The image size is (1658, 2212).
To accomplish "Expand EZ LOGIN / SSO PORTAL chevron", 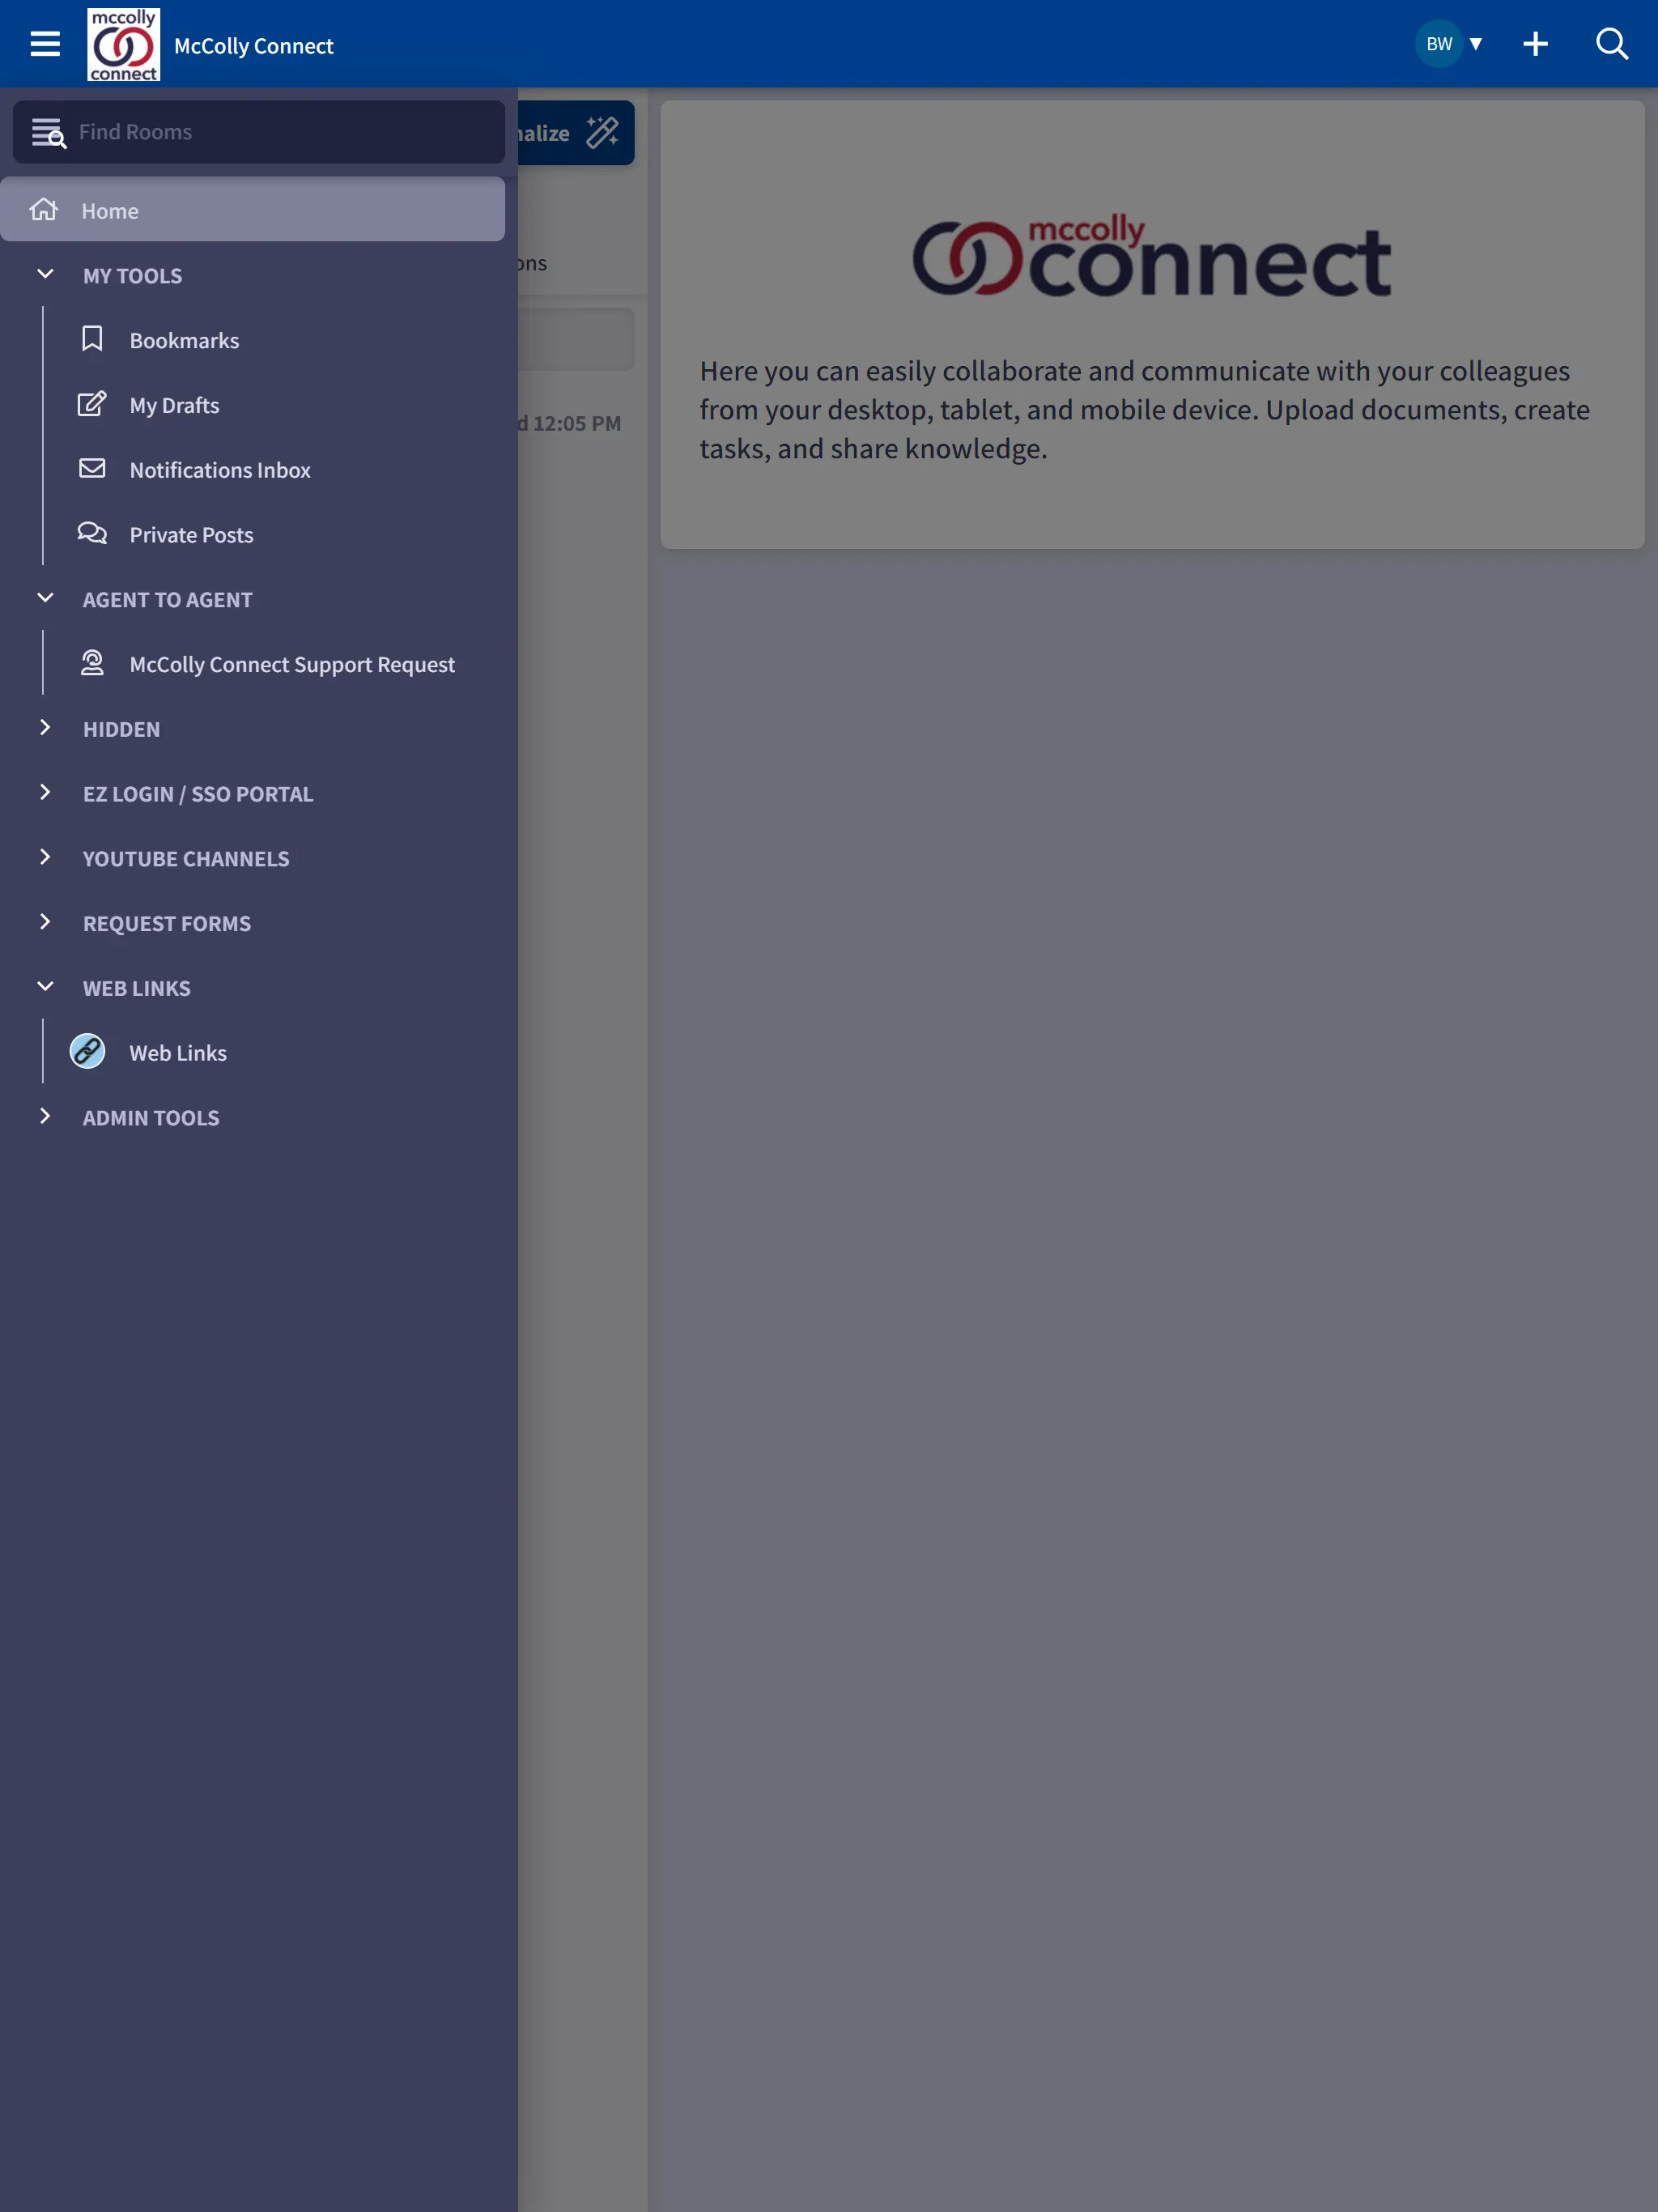I will (45, 792).
